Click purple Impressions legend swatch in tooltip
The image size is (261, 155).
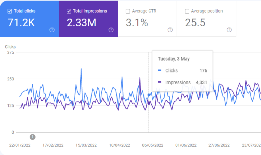pos(160,82)
